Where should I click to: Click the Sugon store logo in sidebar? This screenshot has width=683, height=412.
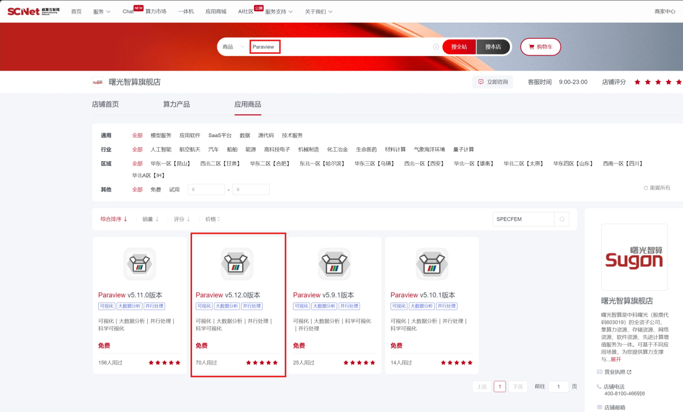(634, 257)
